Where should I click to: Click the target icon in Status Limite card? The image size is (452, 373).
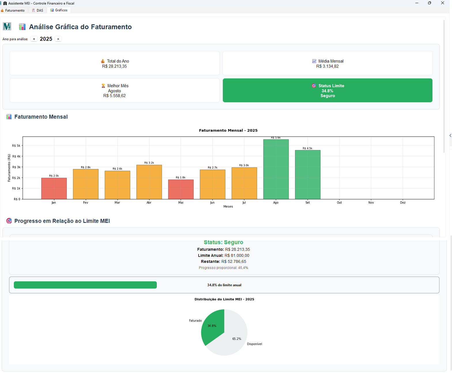[314, 86]
